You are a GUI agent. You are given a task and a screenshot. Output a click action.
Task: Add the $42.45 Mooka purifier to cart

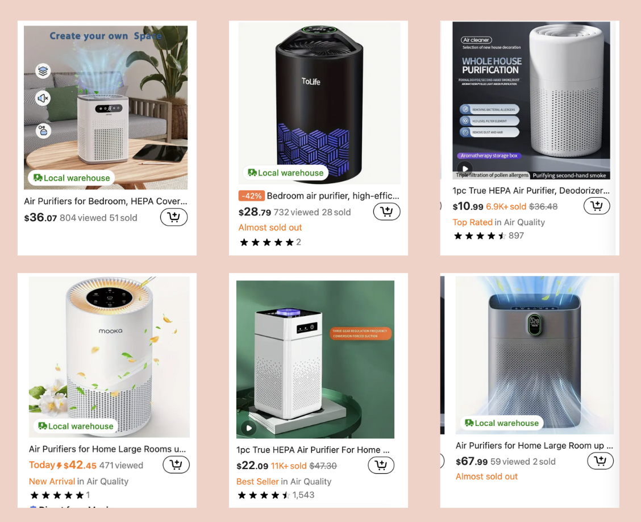[x=176, y=465]
